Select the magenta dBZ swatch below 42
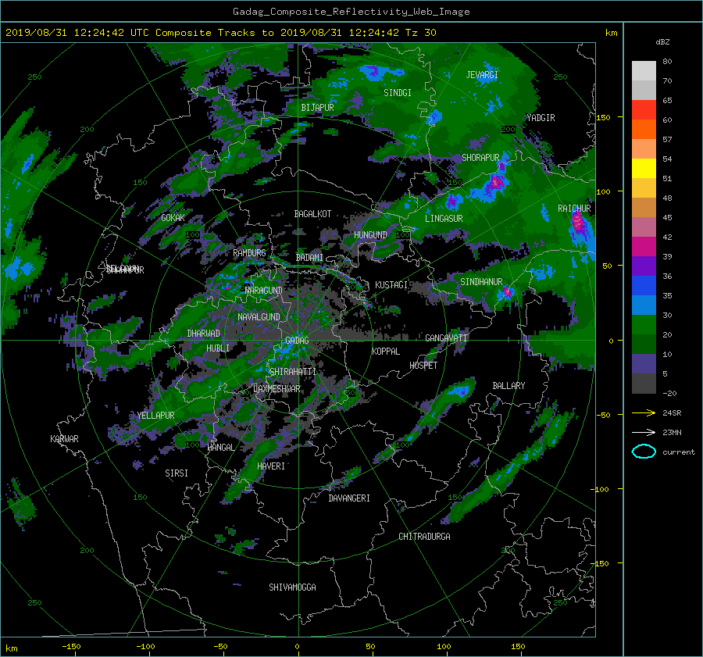Screen dimensions: 703x657 click(x=644, y=246)
